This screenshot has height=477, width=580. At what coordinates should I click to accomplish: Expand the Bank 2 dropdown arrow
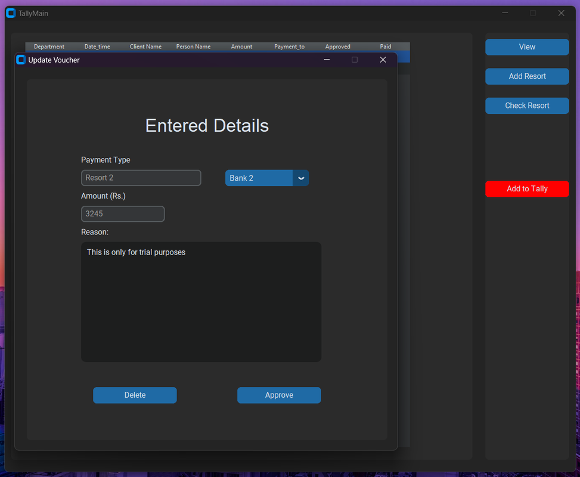pyautogui.click(x=301, y=178)
